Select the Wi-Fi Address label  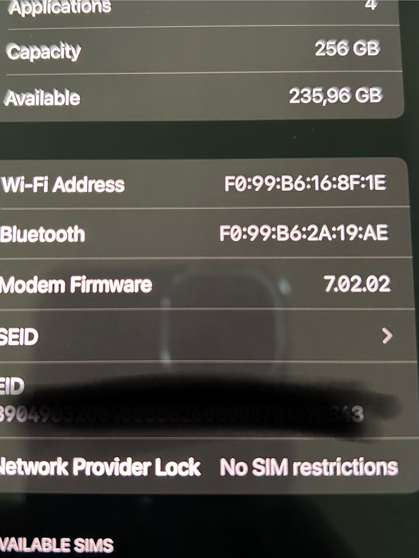click(63, 184)
